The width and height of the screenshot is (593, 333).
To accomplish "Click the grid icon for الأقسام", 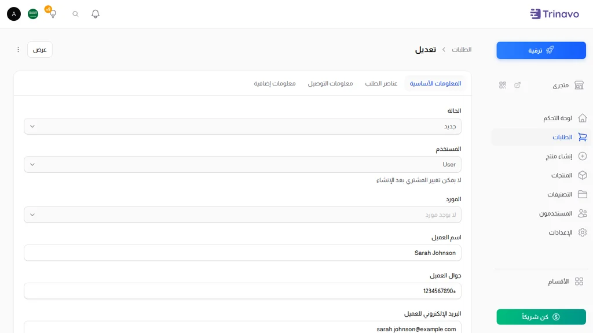I will (579, 282).
